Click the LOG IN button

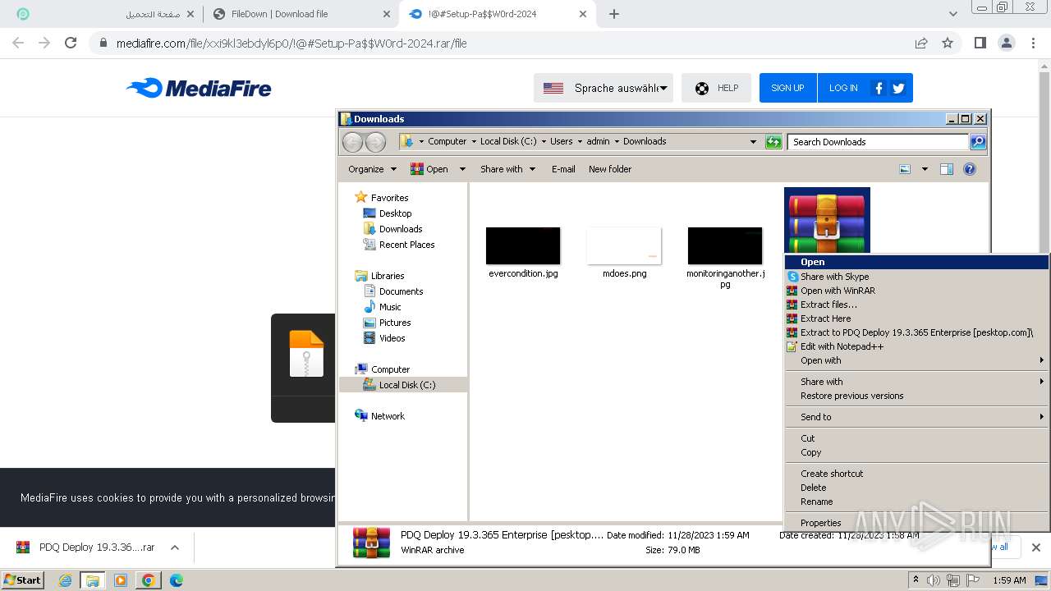843,88
